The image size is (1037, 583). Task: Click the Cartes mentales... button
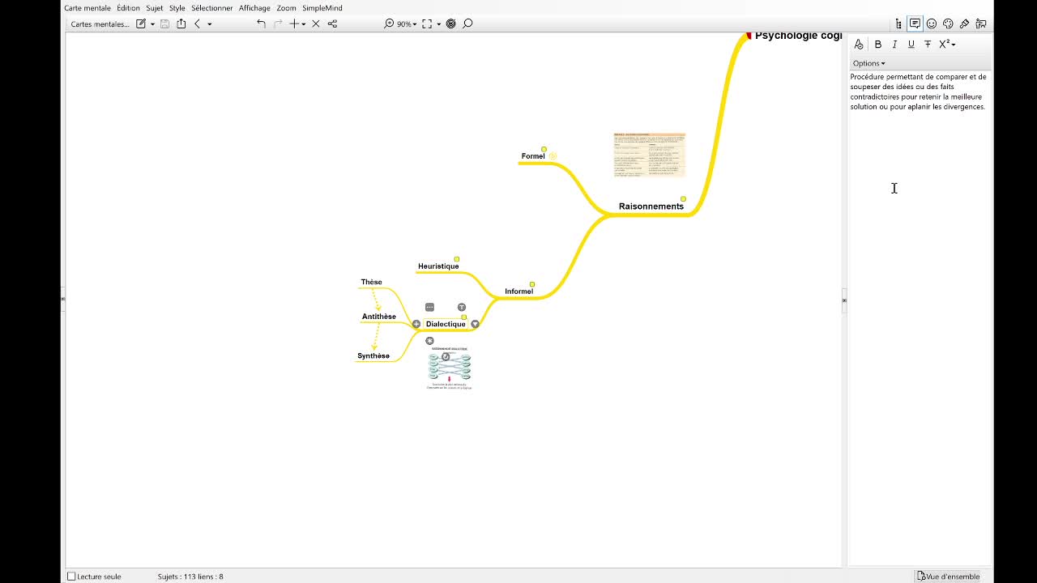pyautogui.click(x=100, y=24)
